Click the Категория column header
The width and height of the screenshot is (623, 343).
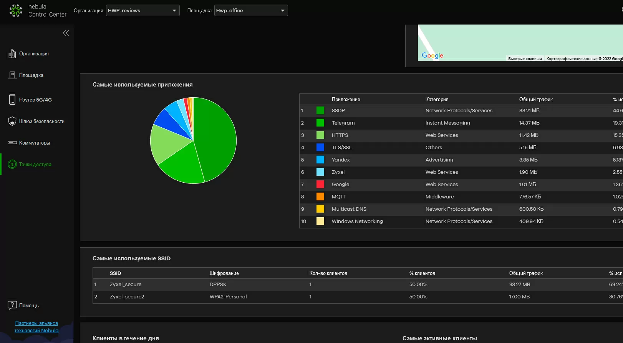tap(437, 99)
